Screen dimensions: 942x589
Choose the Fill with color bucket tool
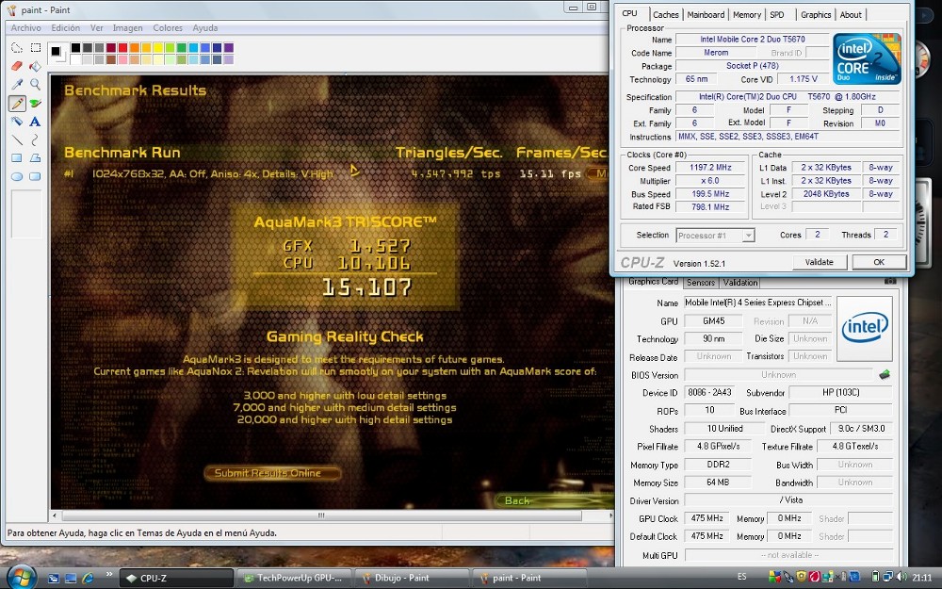(36, 66)
